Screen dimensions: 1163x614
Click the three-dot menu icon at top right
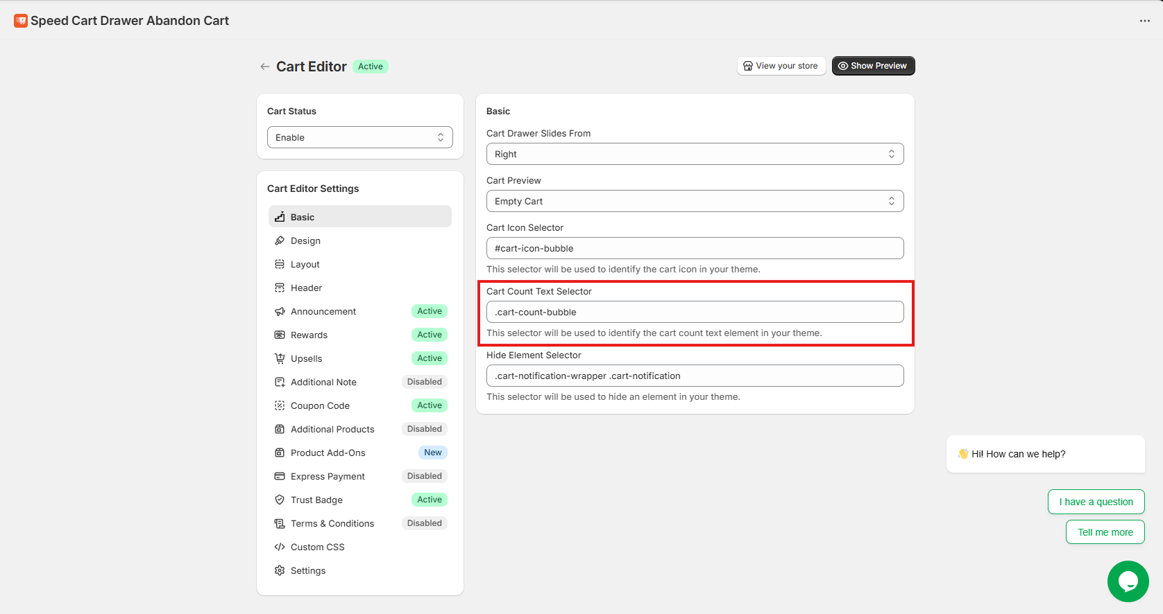pyautogui.click(x=1144, y=21)
